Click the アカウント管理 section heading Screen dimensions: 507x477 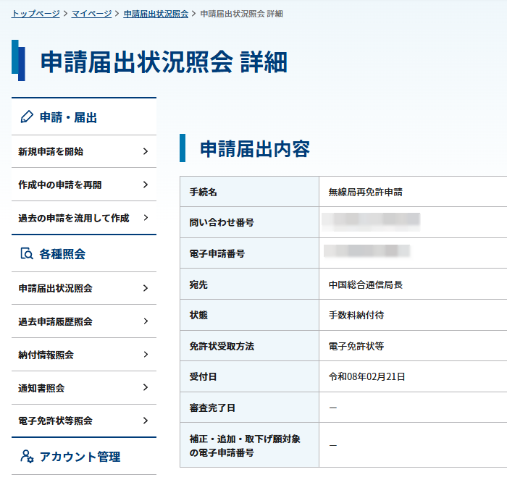[80, 457]
